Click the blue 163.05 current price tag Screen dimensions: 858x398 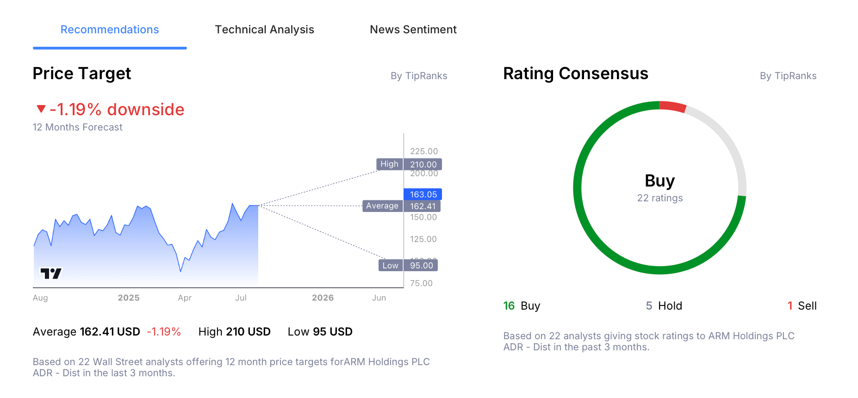tap(423, 194)
